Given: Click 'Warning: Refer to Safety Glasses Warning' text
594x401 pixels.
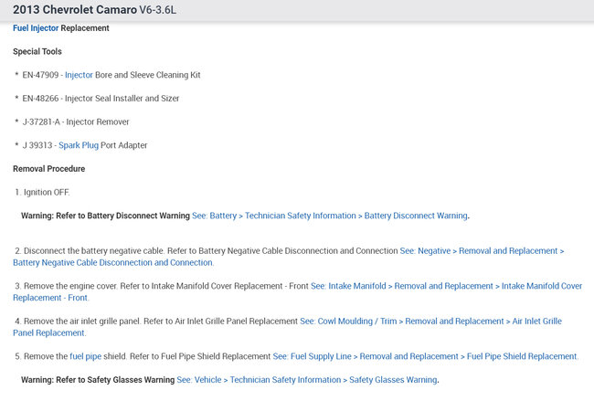Looking at the screenshot, I should tap(98, 380).
